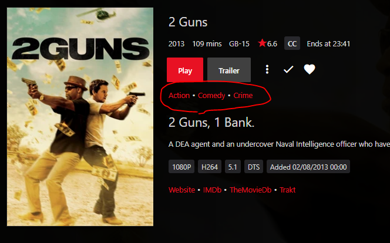Screen dimensions: 390x243
Task: Click the Added 02/08/2013 date badge
Action: click(x=308, y=167)
